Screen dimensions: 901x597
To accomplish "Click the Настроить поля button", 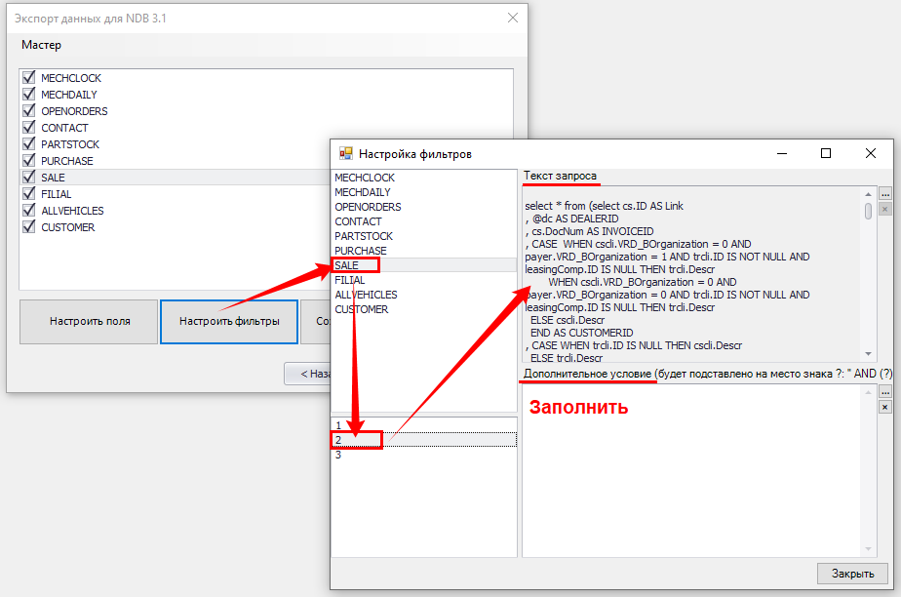I will pos(89,321).
